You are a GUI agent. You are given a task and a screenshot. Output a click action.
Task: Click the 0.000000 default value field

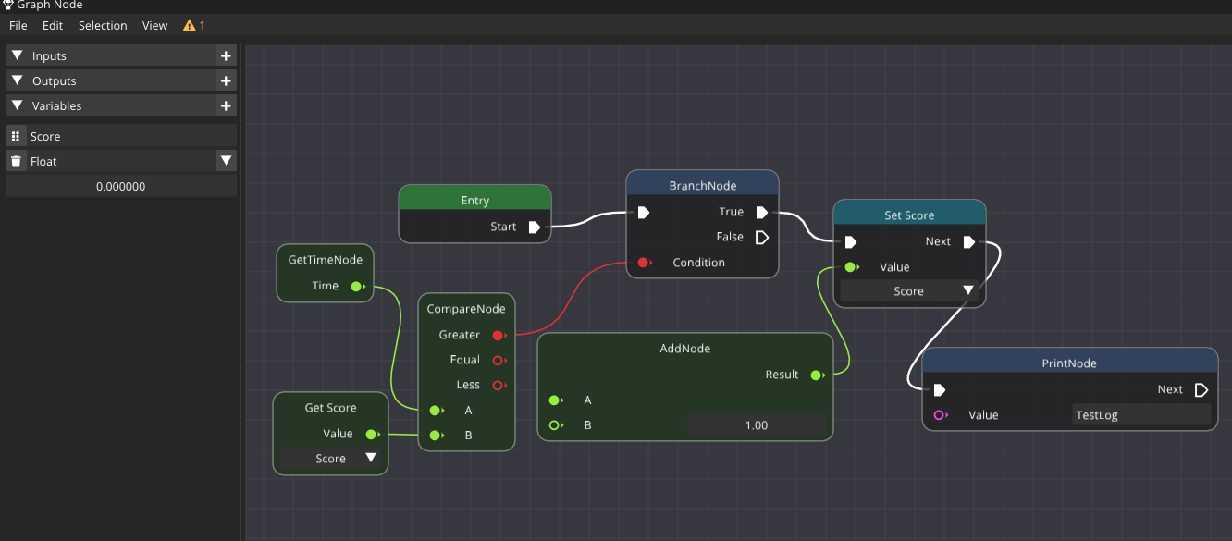(x=121, y=186)
